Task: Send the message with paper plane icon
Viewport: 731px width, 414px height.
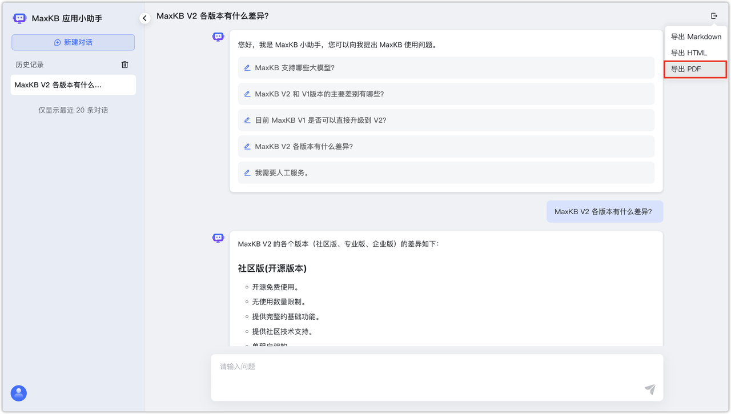Action: click(x=650, y=389)
